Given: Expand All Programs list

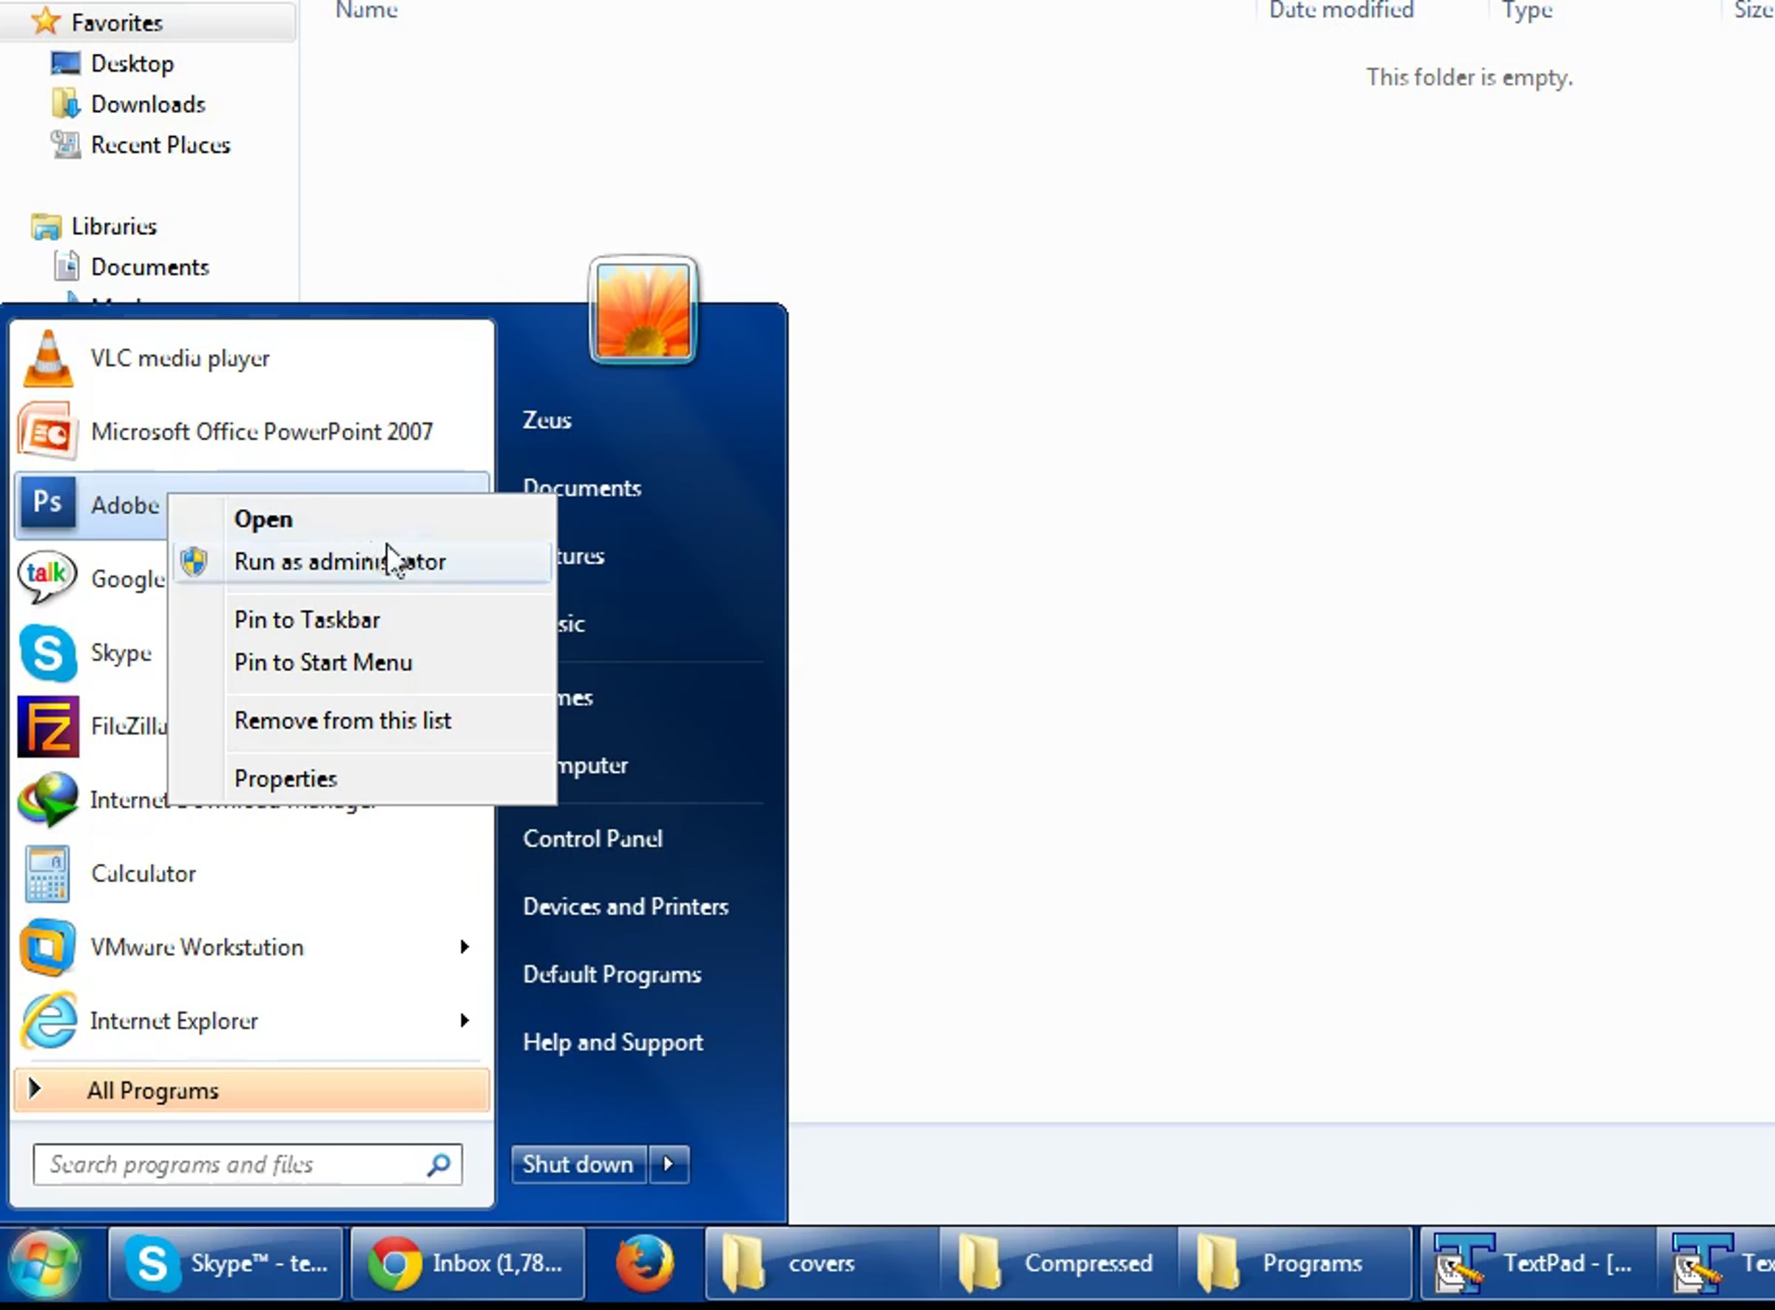Looking at the screenshot, I should pos(152,1091).
